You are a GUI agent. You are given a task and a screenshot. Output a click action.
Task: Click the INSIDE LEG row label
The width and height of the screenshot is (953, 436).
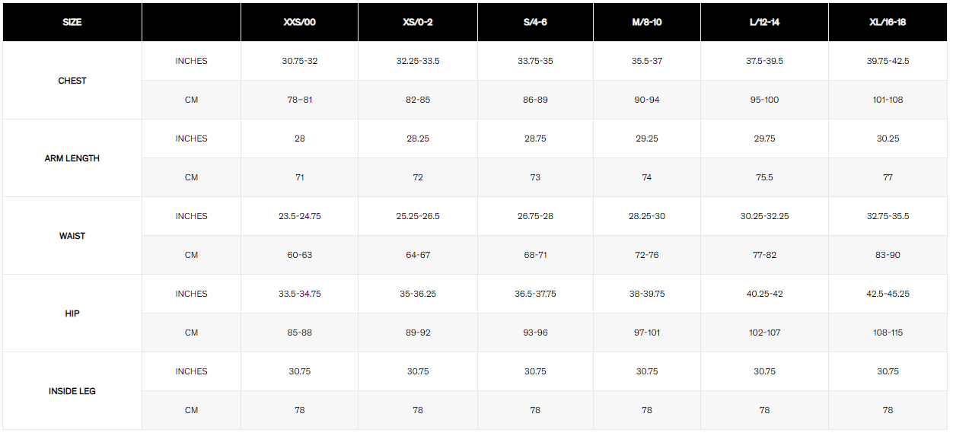(x=72, y=391)
